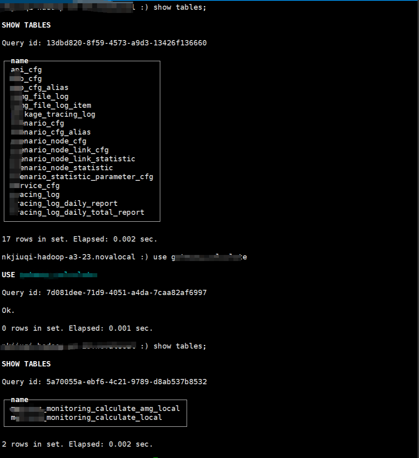Click the scenario_node_link_statistic row
This screenshot has height=458, width=419.
tap(77, 159)
